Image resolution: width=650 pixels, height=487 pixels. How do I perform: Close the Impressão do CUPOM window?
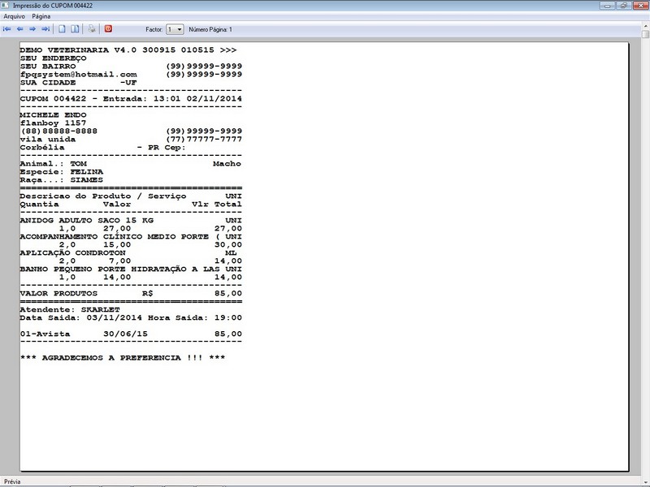[640, 6]
